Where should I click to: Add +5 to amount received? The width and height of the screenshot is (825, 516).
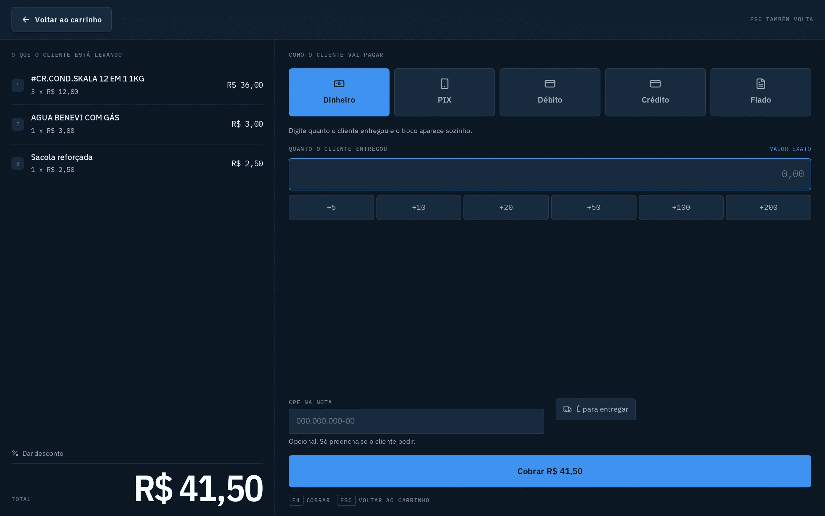(x=331, y=207)
